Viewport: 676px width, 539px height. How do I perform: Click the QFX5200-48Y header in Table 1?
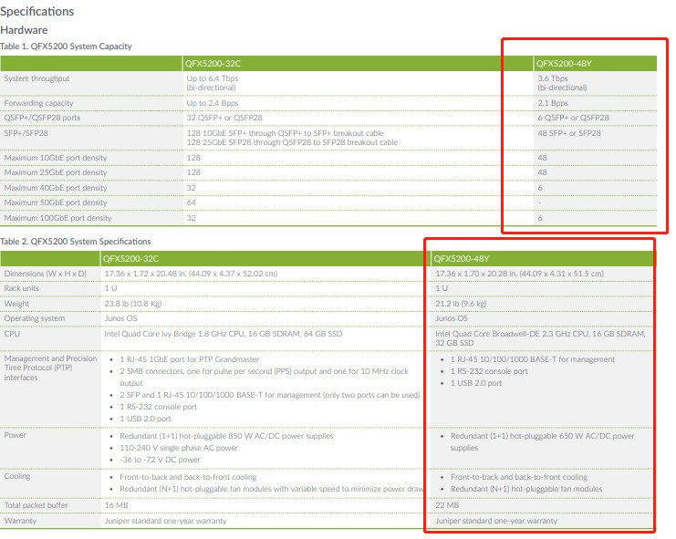click(565, 64)
